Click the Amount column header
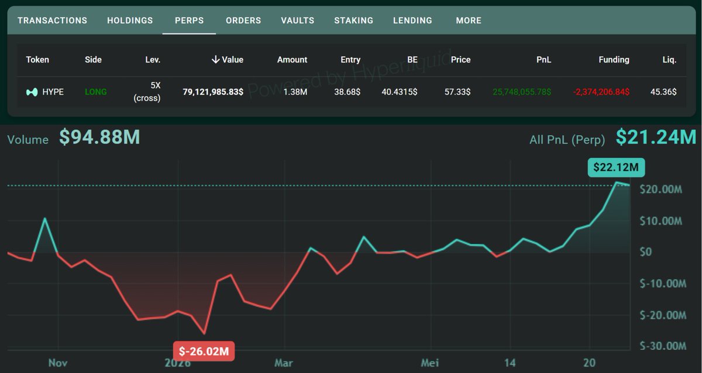This screenshot has height=373, width=702. (x=292, y=60)
